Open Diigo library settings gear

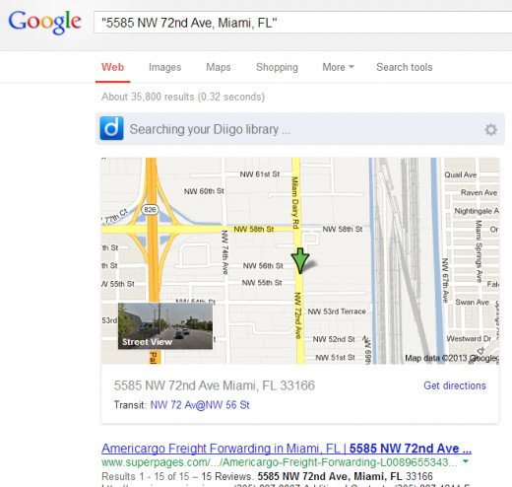(x=490, y=129)
